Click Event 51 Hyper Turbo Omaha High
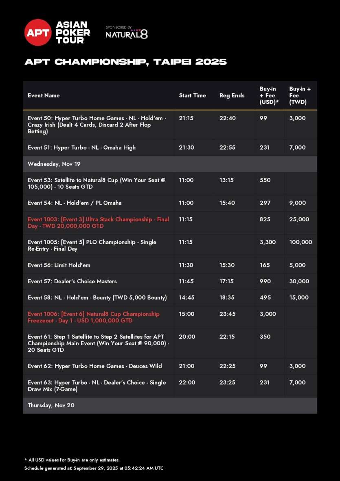 click(81, 148)
